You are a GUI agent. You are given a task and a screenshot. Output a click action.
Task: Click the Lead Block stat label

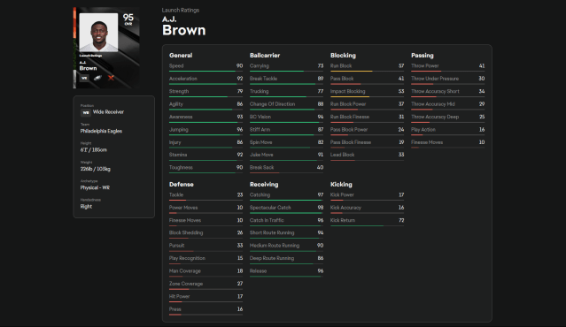click(342, 155)
